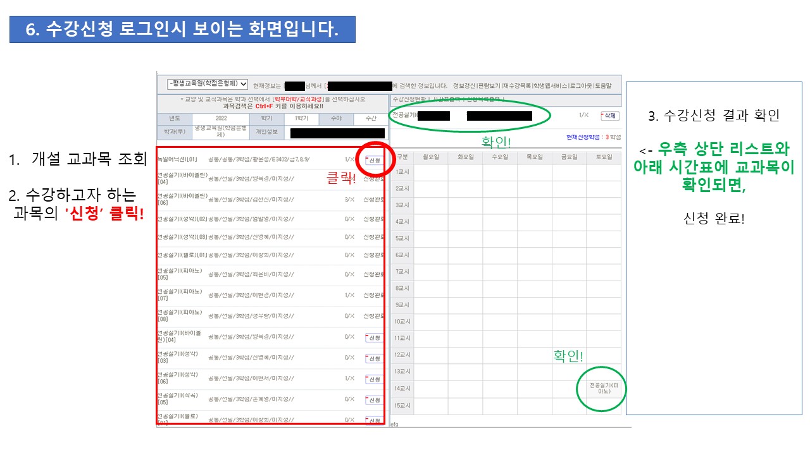The height and width of the screenshot is (455, 810).
Task: Select course row 전공실기I(첼로)[01]
Action: point(270,255)
